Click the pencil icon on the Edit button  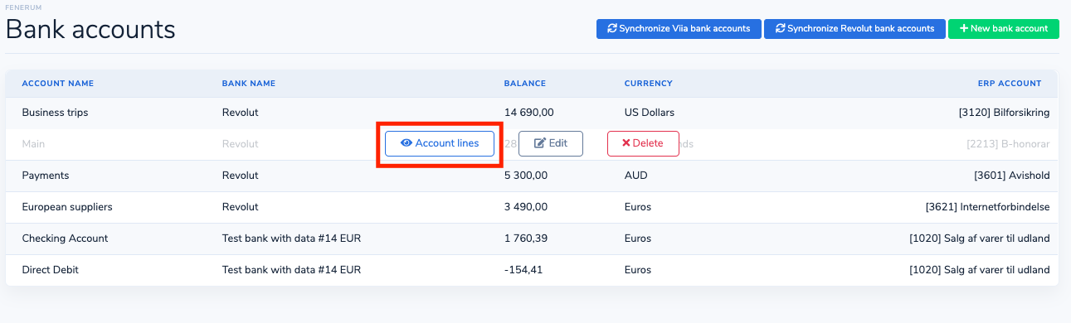click(x=540, y=143)
